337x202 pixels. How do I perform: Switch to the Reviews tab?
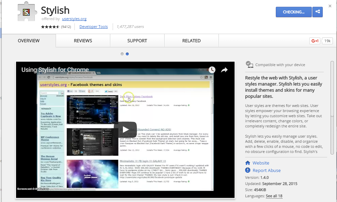[x=83, y=41]
